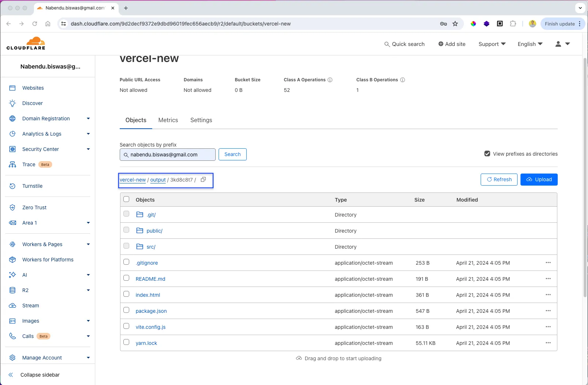Switch to the Metrics tab
This screenshot has width=588, height=385.
coord(168,120)
